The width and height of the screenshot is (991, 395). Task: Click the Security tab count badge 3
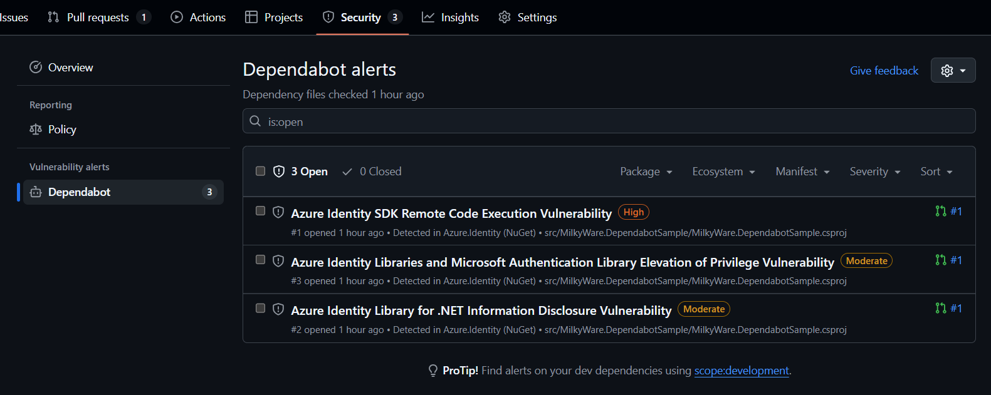point(394,17)
